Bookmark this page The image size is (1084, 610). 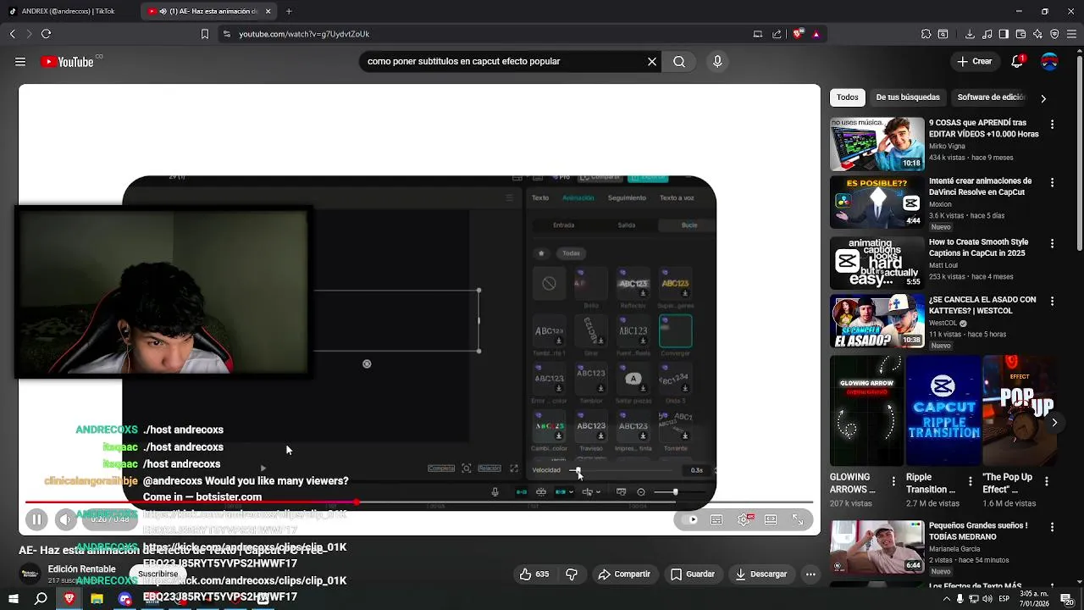pos(204,34)
